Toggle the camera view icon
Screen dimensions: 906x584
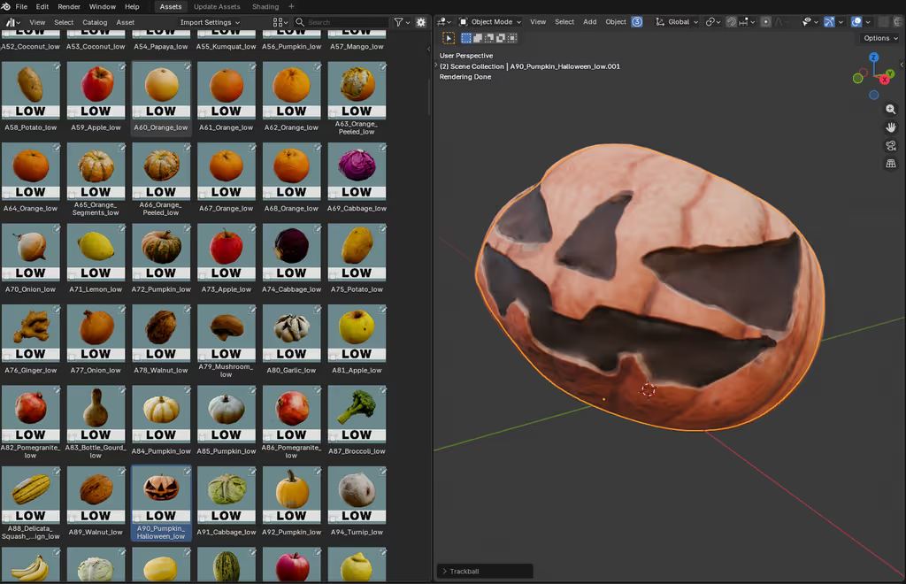pos(891,146)
